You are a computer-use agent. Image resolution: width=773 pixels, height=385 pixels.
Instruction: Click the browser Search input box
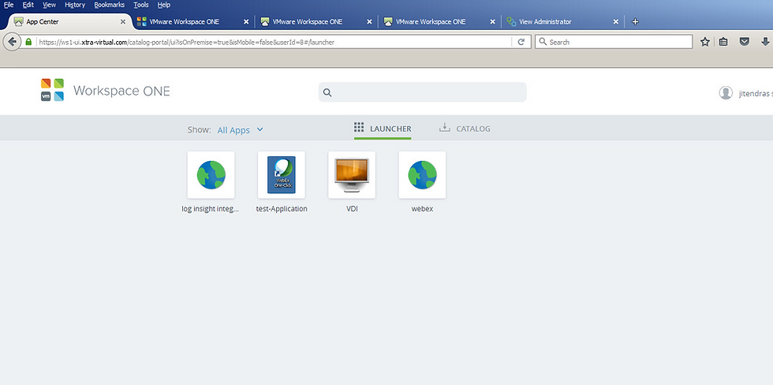coord(614,42)
